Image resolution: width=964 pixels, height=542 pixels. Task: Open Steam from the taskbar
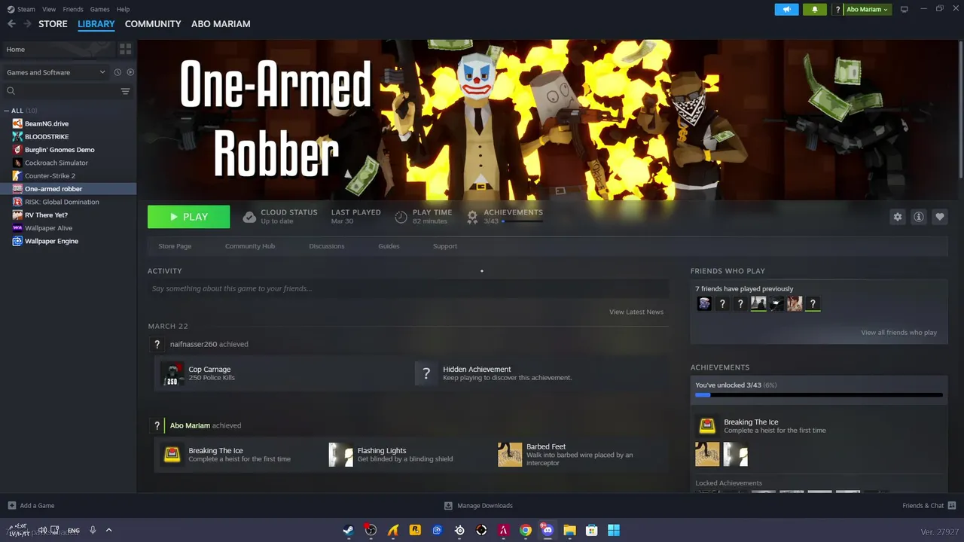tap(349, 530)
